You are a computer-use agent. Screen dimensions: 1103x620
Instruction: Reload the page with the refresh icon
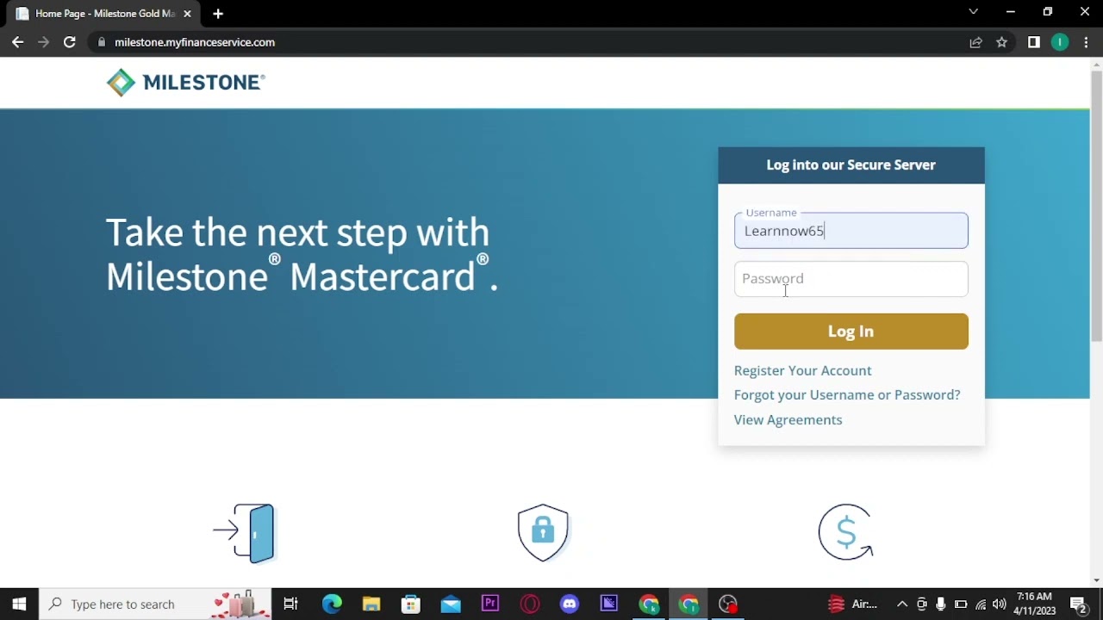(x=70, y=42)
